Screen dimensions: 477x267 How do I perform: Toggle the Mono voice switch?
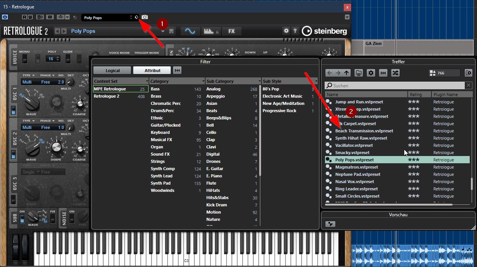coord(25,59)
